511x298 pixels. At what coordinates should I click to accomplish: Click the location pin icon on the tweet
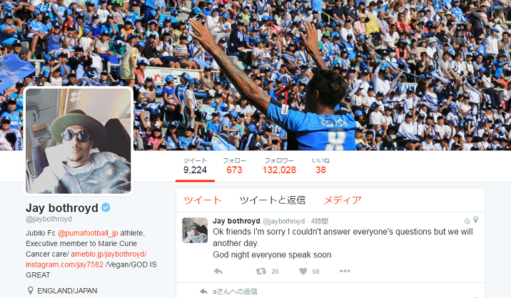tap(476, 220)
